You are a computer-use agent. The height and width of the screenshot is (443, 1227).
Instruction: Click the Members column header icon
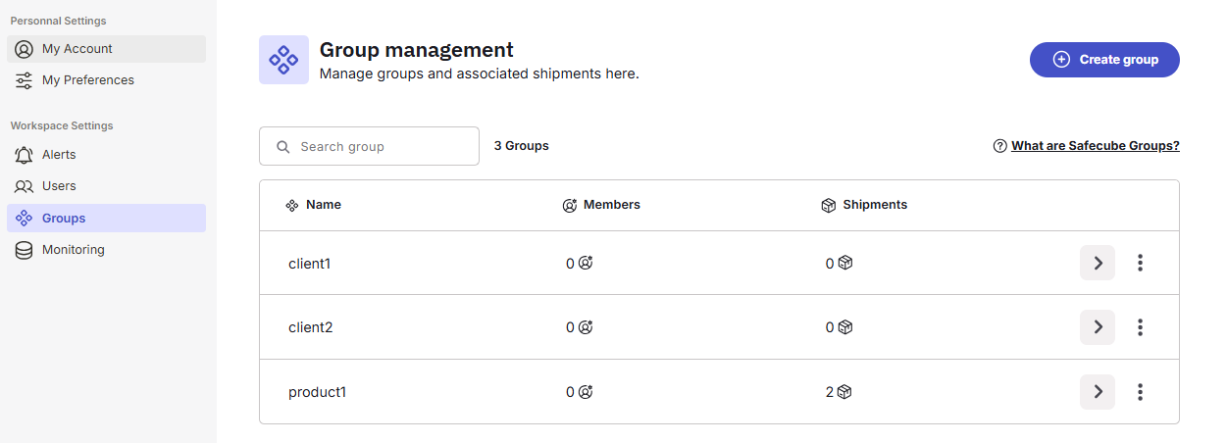point(570,206)
